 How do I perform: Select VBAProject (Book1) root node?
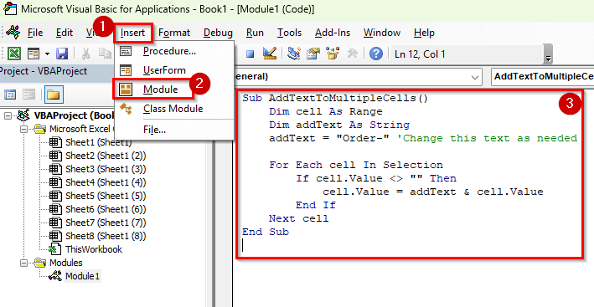pyautogui.click(x=75, y=115)
